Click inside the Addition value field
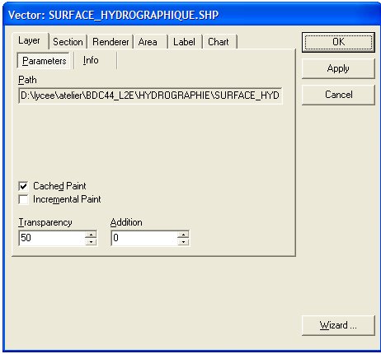 (x=144, y=238)
